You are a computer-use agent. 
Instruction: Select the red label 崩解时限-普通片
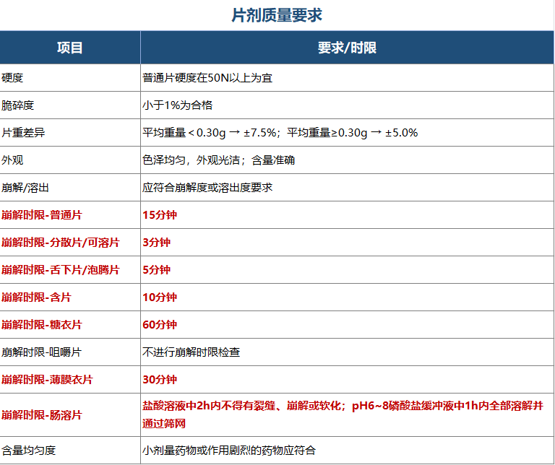tap(42, 214)
